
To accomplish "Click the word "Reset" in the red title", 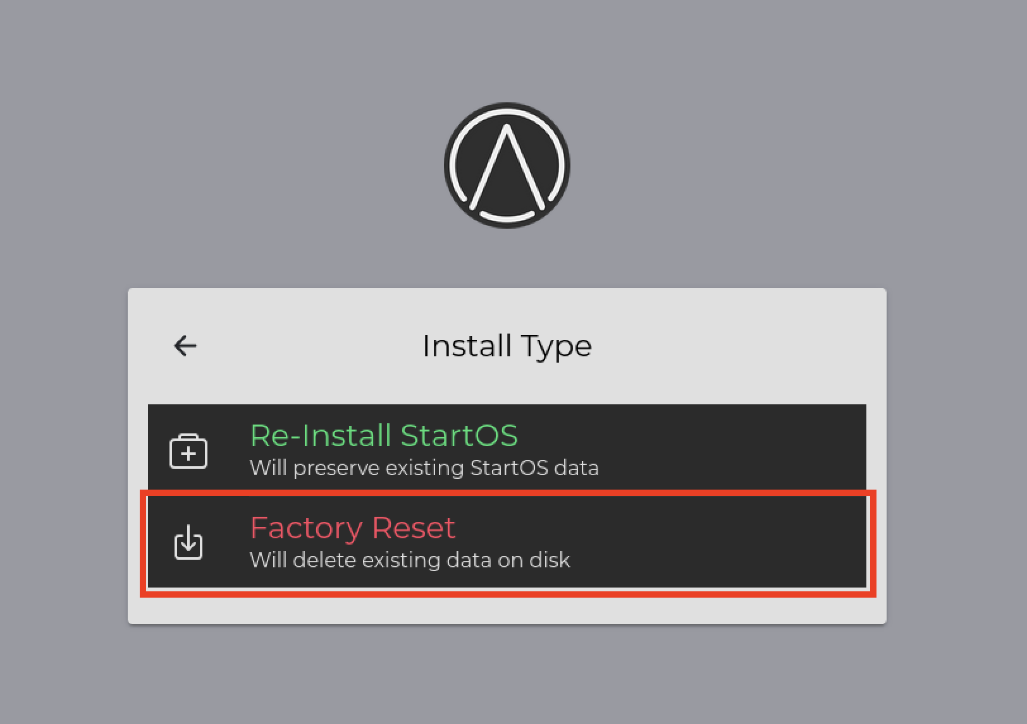I will pyautogui.click(x=414, y=528).
